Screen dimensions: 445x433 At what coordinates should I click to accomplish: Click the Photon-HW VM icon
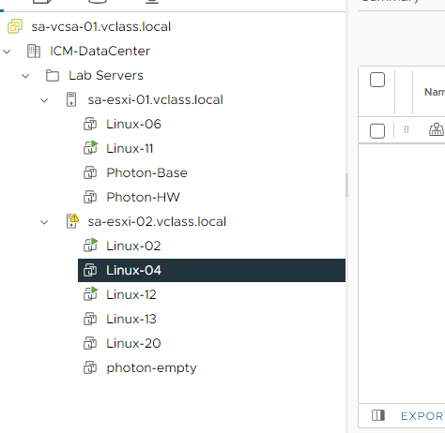[x=90, y=197]
